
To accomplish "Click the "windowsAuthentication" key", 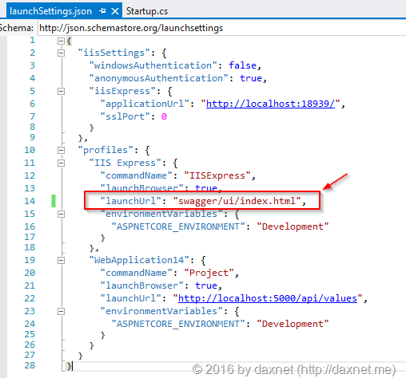I will point(153,65).
